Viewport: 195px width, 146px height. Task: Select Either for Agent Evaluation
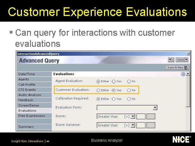98,81
